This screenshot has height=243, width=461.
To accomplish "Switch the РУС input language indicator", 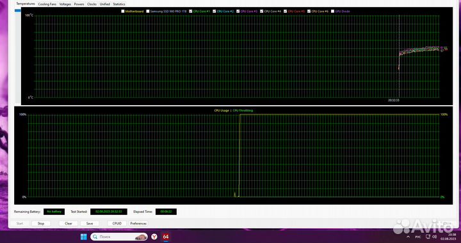I will pos(418,237).
